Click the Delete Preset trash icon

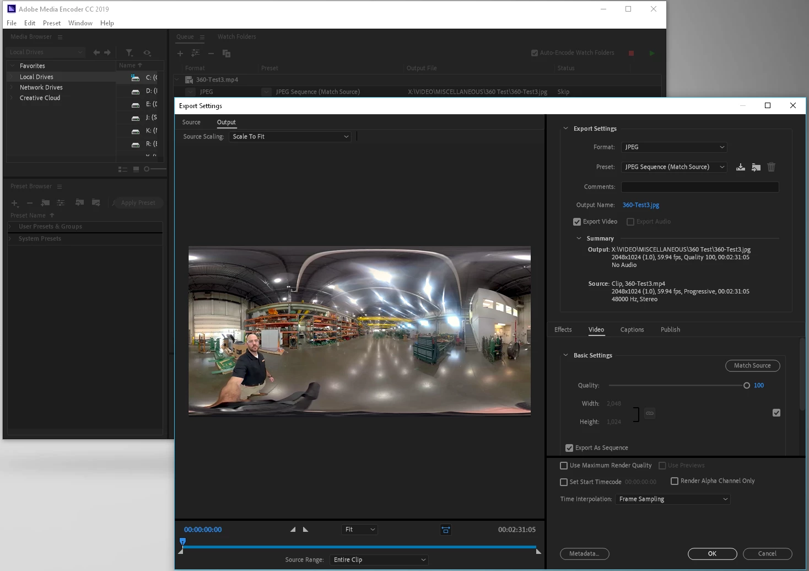click(x=771, y=167)
